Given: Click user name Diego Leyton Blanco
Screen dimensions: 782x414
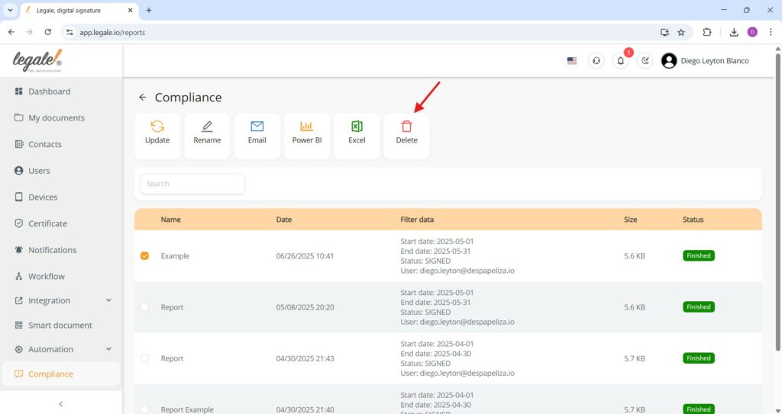Looking at the screenshot, I should (715, 61).
